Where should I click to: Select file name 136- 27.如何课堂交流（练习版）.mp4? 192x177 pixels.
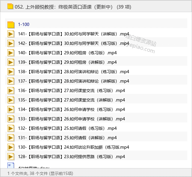click(x=71, y=91)
